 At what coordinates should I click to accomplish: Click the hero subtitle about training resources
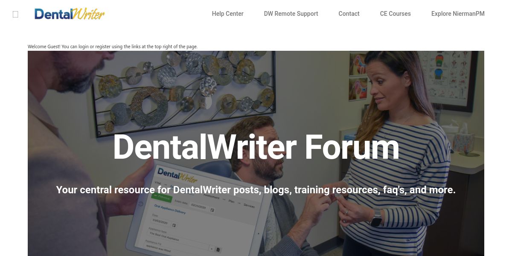(256, 190)
